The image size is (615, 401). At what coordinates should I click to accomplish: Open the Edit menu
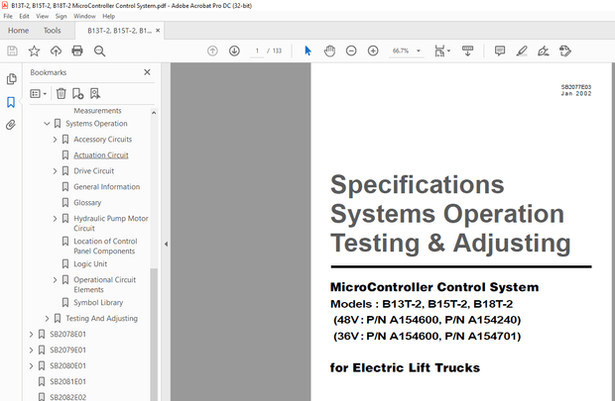click(25, 17)
